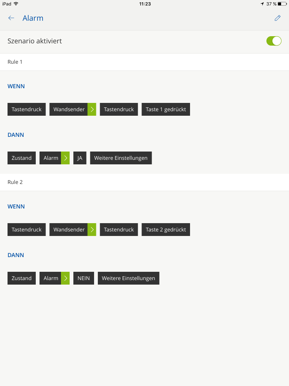
Task: Open Weitere Einstellungen in Rule 1
Action: (121, 158)
